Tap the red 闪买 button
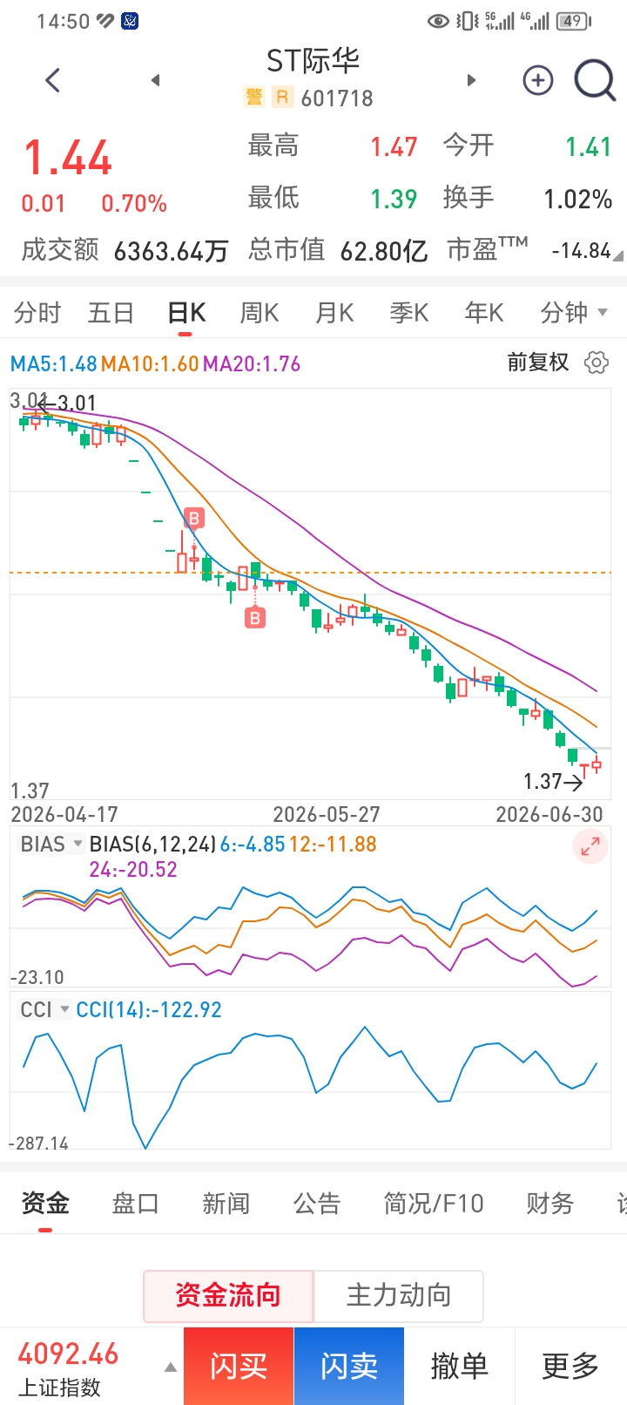 (x=239, y=1366)
